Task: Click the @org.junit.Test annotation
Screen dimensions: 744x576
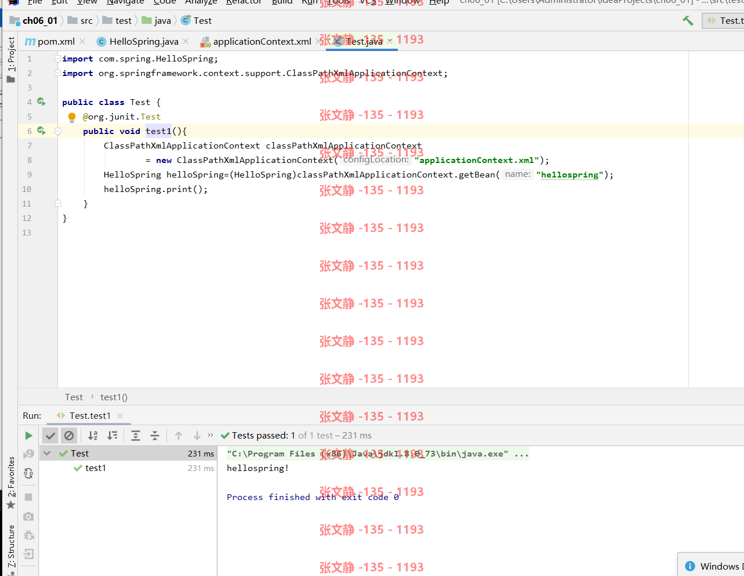Action: (122, 117)
